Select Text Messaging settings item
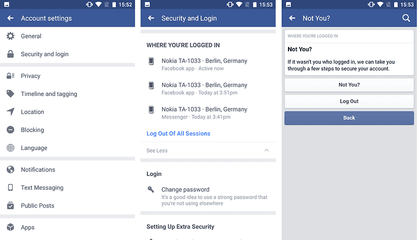The width and height of the screenshot is (417, 240). pyautogui.click(x=42, y=188)
